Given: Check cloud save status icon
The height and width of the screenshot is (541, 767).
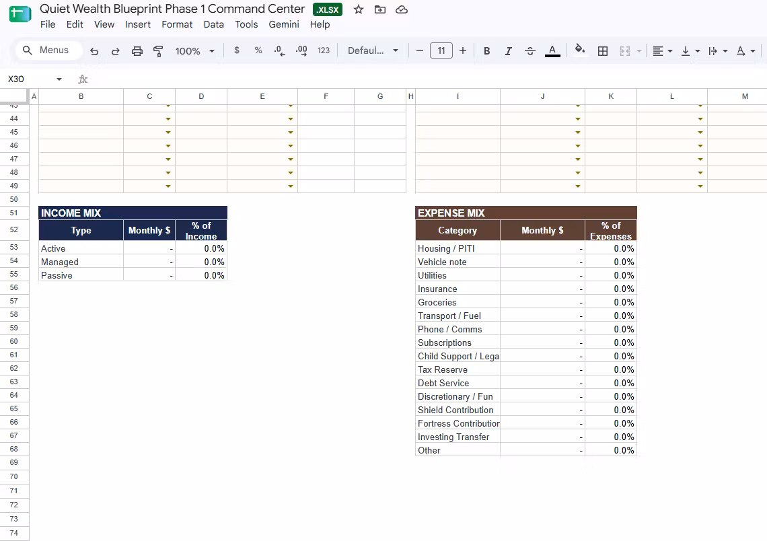Looking at the screenshot, I should [x=402, y=9].
